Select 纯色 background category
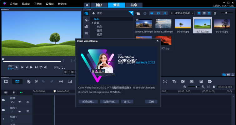Viewport: 236px width, 125px height. 100,27
